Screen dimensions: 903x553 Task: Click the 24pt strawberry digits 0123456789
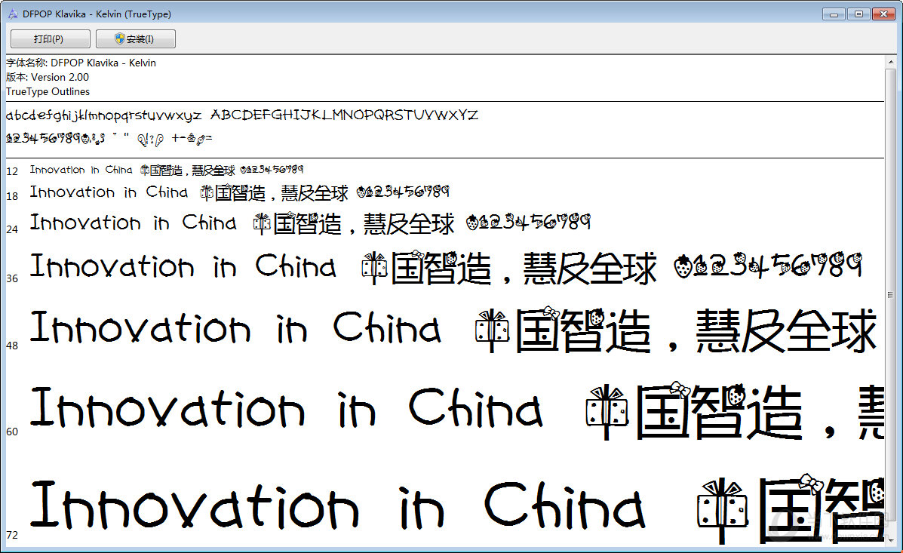pos(529,221)
